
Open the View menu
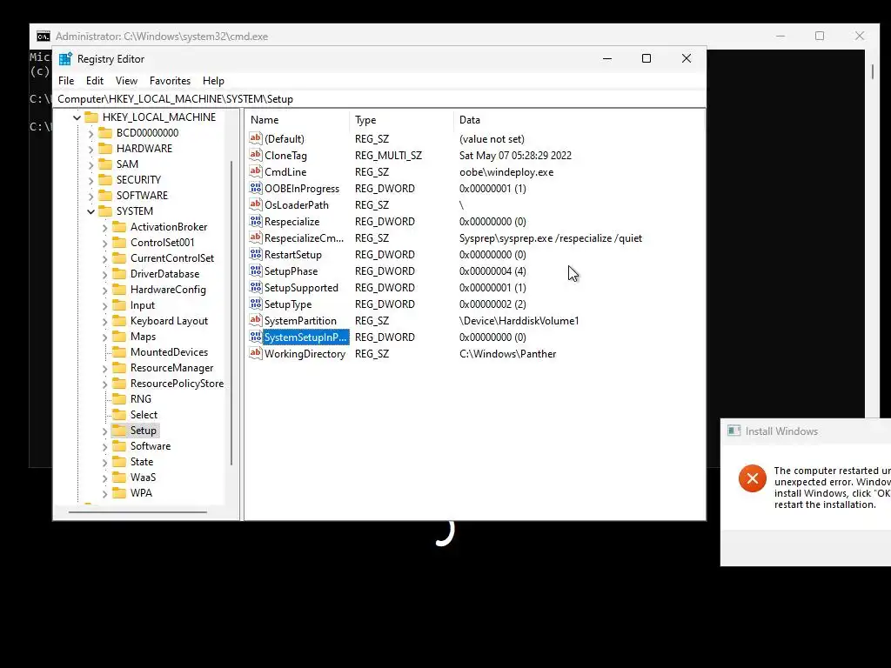coord(126,81)
